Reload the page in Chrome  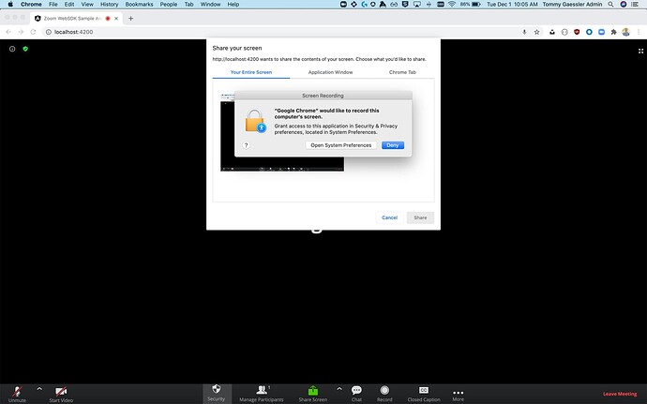[33, 32]
